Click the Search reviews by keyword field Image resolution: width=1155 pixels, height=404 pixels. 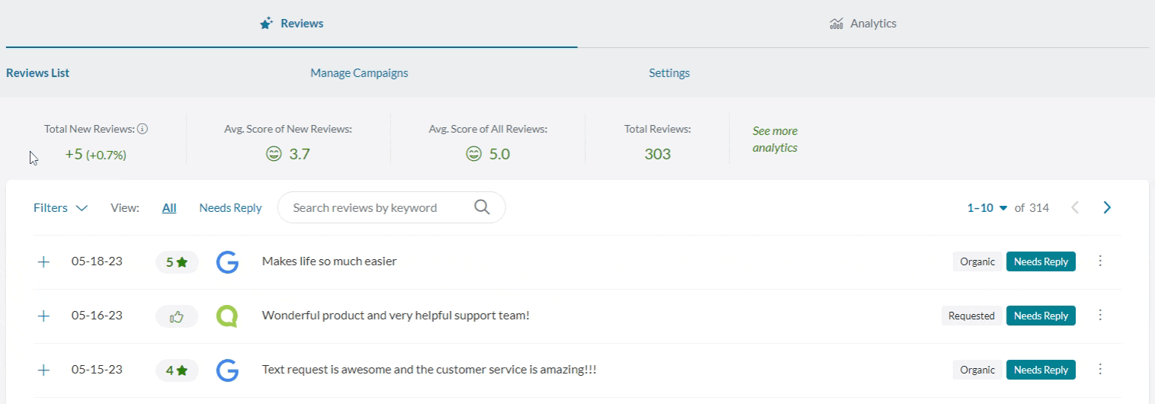tap(374, 208)
